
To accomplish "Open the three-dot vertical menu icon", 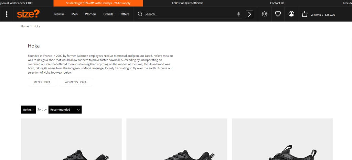I will (7, 14).
